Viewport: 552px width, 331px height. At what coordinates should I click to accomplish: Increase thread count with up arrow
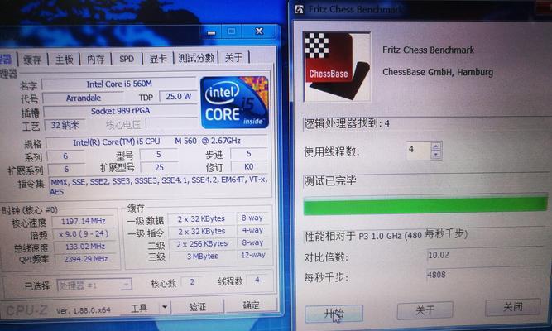pyautogui.click(x=436, y=146)
